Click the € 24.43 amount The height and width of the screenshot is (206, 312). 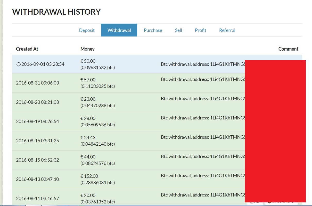click(88, 138)
